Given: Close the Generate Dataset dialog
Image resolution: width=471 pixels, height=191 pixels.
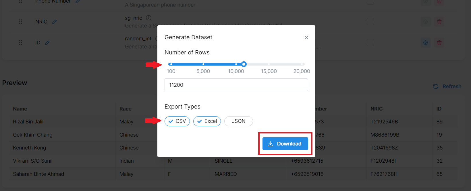Looking at the screenshot, I should [306, 38].
